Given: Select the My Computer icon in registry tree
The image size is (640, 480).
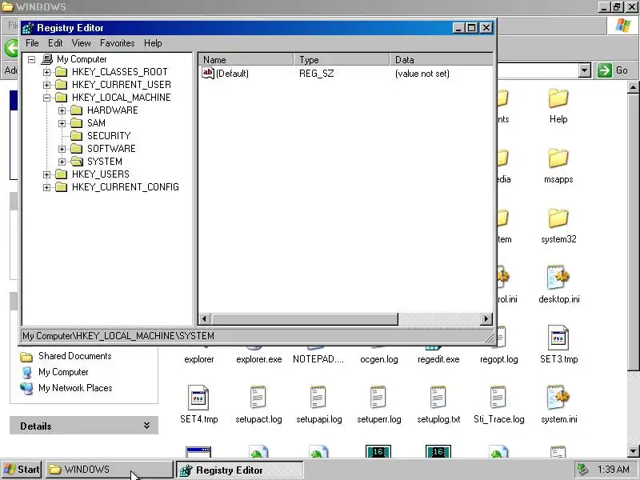Looking at the screenshot, I should (x=47, y=59).
